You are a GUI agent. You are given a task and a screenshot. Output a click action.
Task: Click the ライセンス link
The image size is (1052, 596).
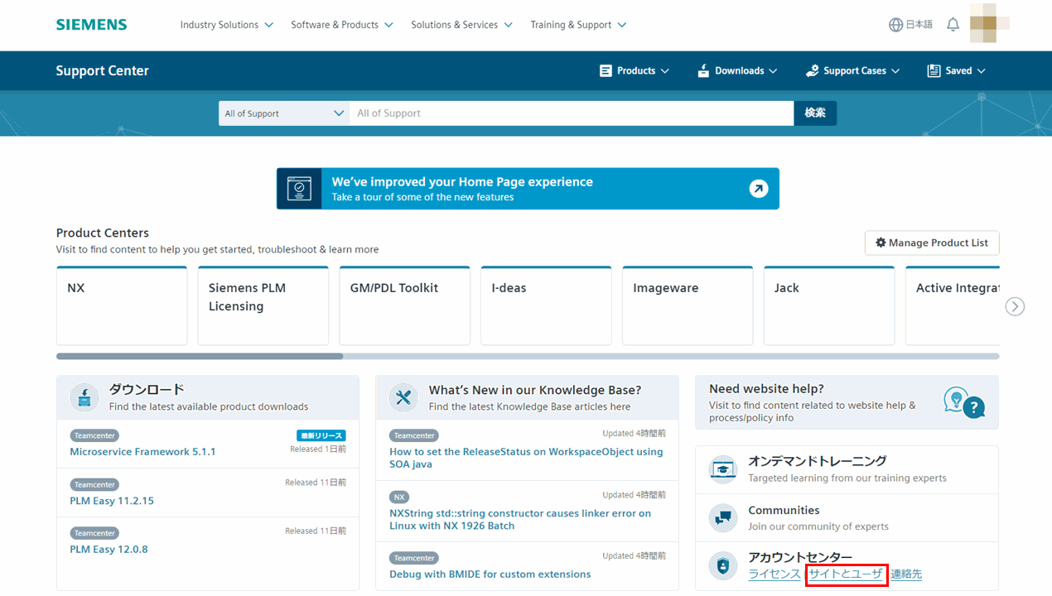pyautogui.click(x=775, y=574)
